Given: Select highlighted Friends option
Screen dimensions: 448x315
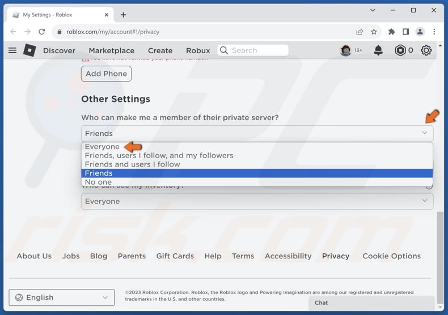Looking at the screenshot, I should click(257, 173).
